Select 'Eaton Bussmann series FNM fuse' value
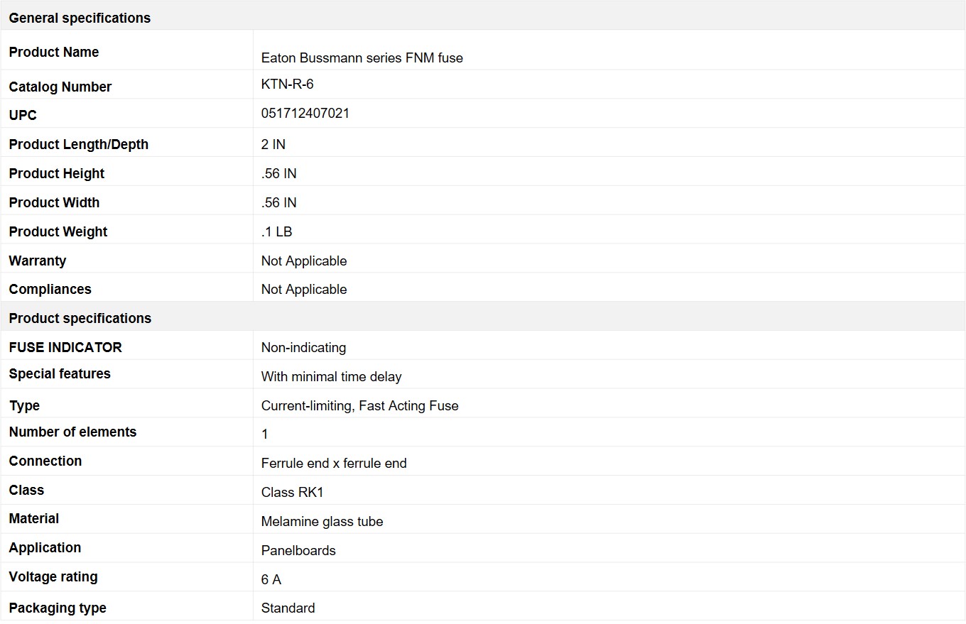966x624 pixels. (x=362, y=58)
